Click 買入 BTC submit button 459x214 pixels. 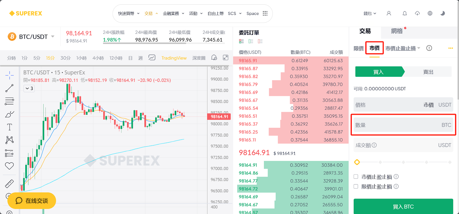403,206
